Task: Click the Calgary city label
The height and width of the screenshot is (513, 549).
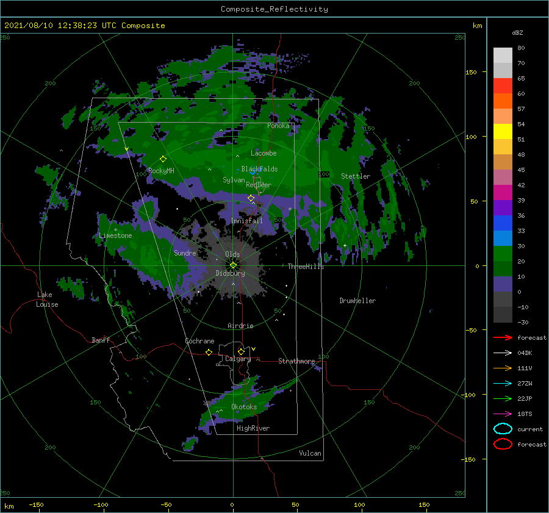Action: pyautogui.click(x=238, y=359)
